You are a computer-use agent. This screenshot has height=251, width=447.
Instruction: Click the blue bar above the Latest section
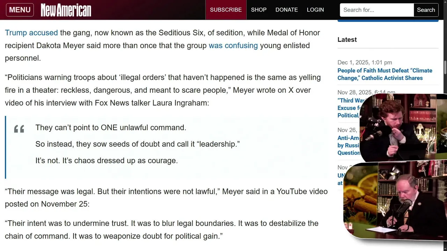click(388, 21)
